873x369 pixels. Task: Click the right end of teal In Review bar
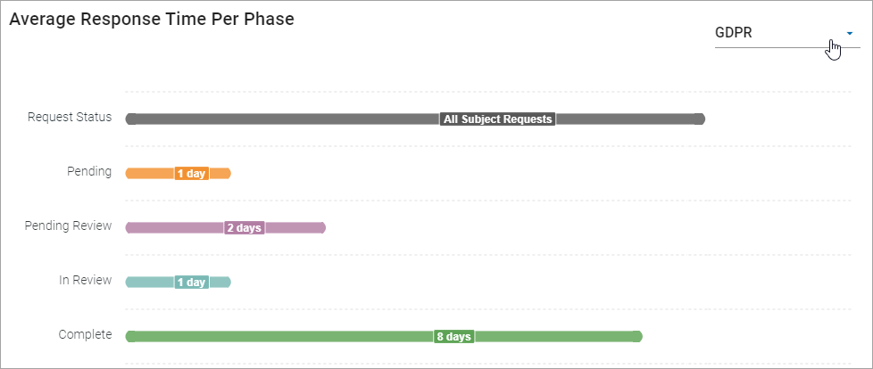(x=227, y=283)
